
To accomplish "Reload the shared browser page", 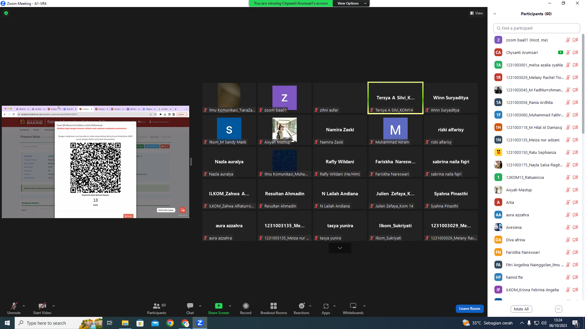I will (x=14, y=115).
